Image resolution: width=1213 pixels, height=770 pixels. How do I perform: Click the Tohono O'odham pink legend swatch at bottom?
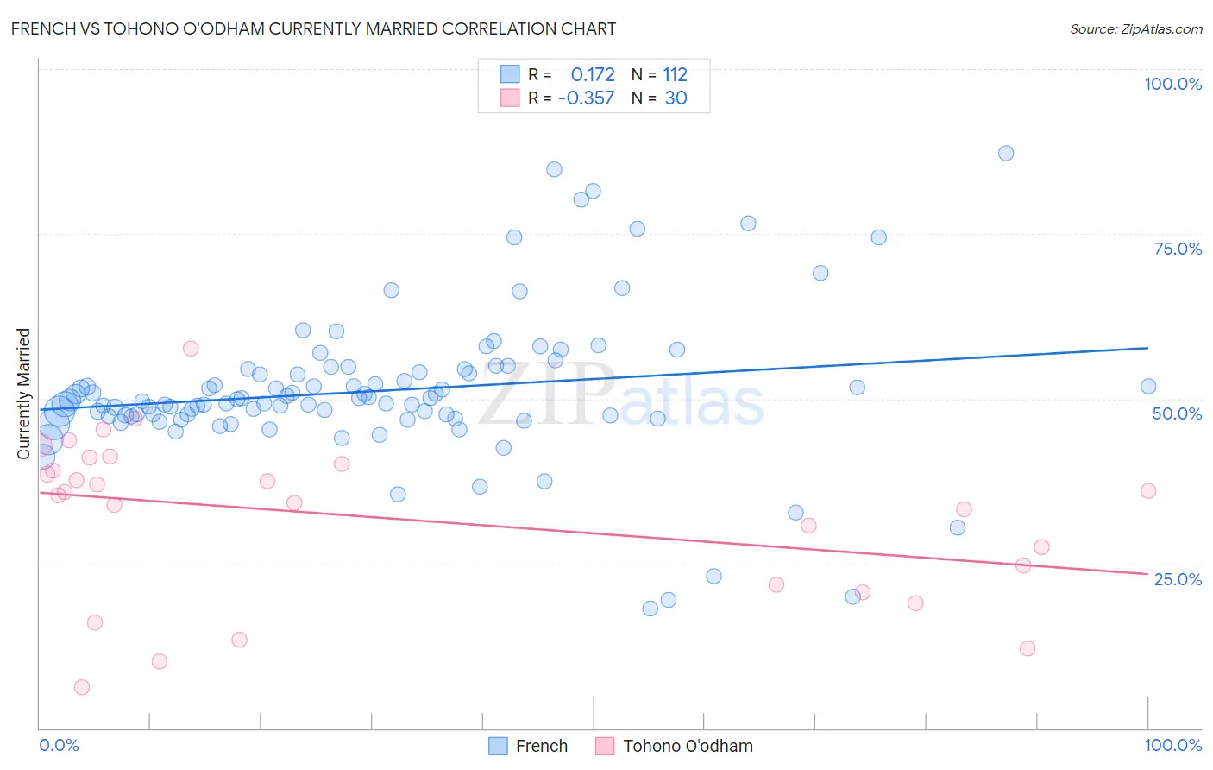click(605, 746)
